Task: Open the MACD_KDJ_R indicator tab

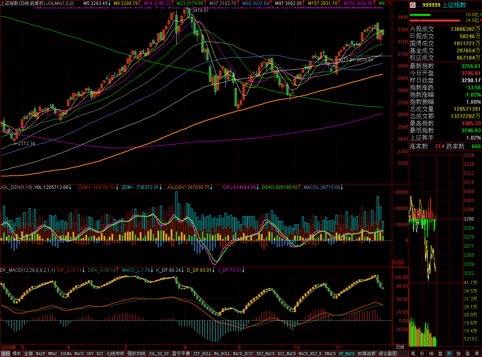Action: pyautogui.click(x=310, y=354)
